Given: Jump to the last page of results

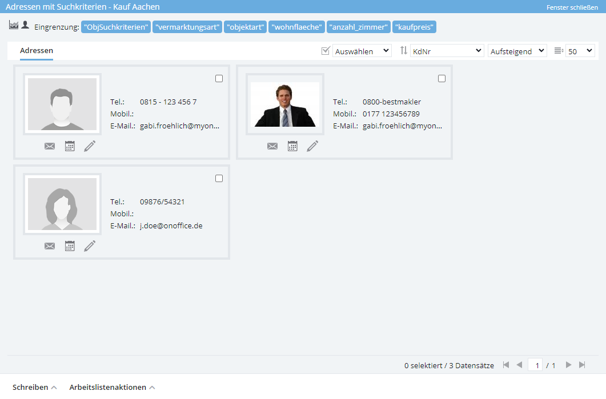Looking at the screenshot, I should [582, 365].
